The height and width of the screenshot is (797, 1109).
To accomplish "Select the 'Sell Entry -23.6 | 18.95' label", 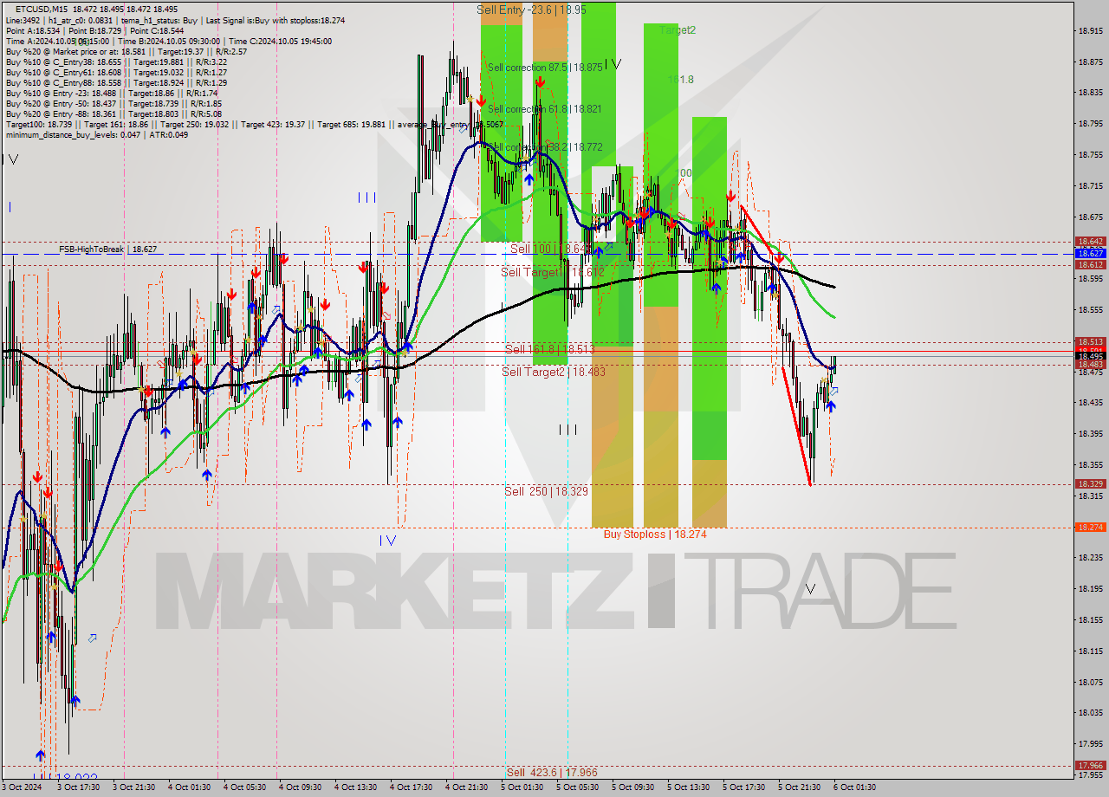I will pyautogui.click(x=531, y=10).
